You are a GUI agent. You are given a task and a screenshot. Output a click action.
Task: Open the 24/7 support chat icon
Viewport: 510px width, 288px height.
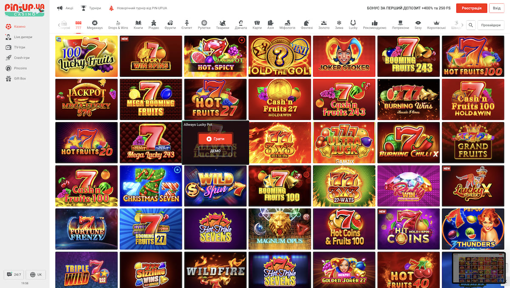pos(14,274)
